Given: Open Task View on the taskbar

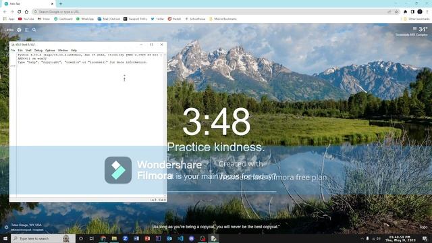Looking at the screenshot, I should (92, 238).
